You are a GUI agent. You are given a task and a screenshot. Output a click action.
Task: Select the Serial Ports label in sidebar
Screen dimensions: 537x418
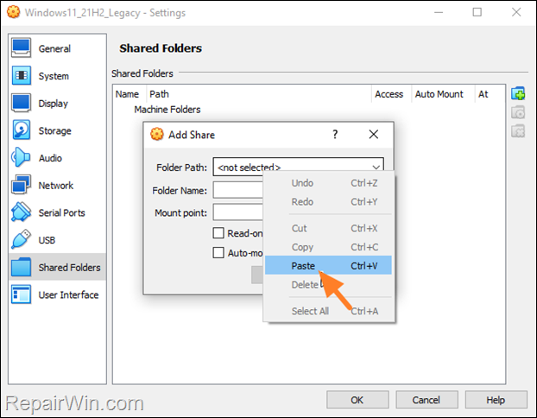pos(61,212)
